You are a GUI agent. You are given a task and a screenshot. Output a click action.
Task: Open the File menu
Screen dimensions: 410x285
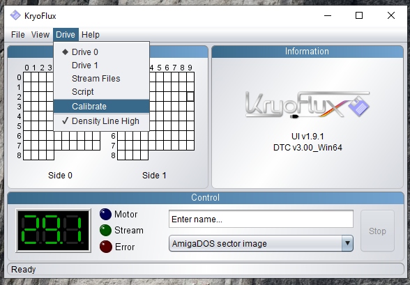[18, 34]
